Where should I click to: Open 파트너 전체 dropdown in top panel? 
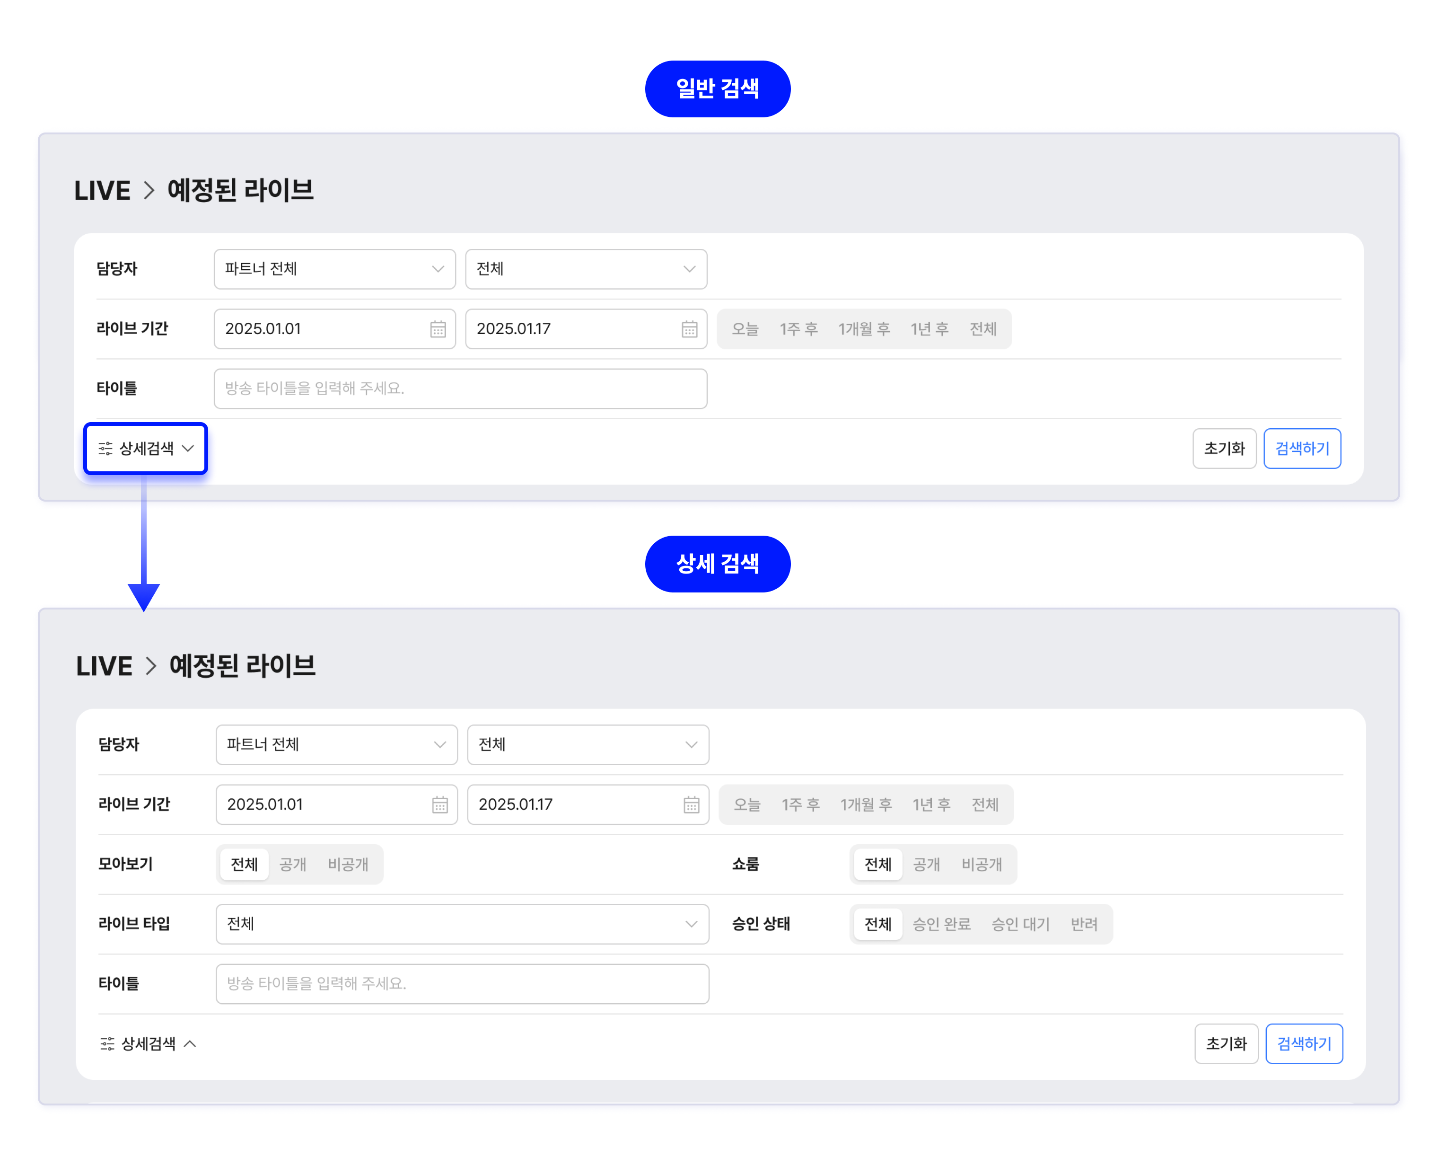[334, 269]
